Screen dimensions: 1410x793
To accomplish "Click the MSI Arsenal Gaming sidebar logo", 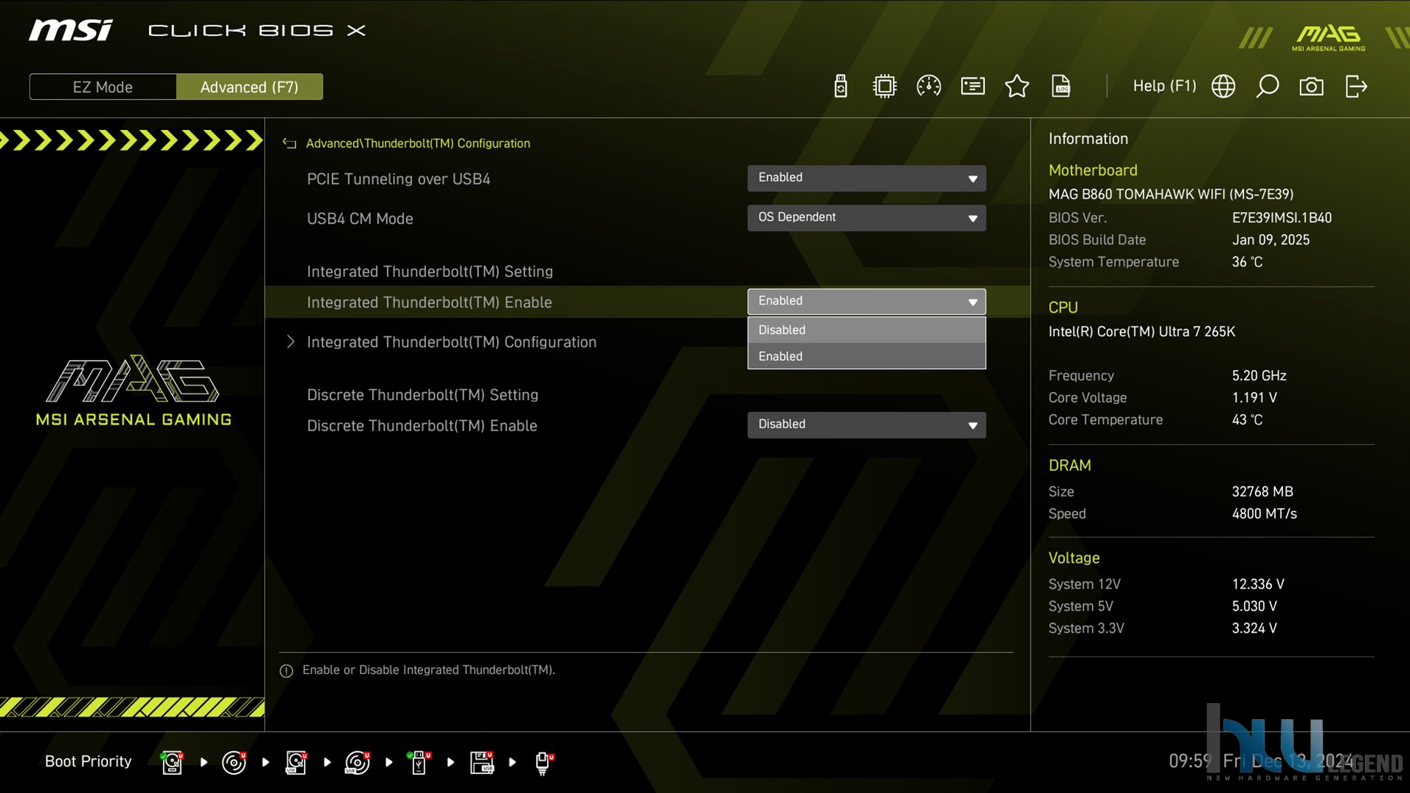I will coord(134,391).
